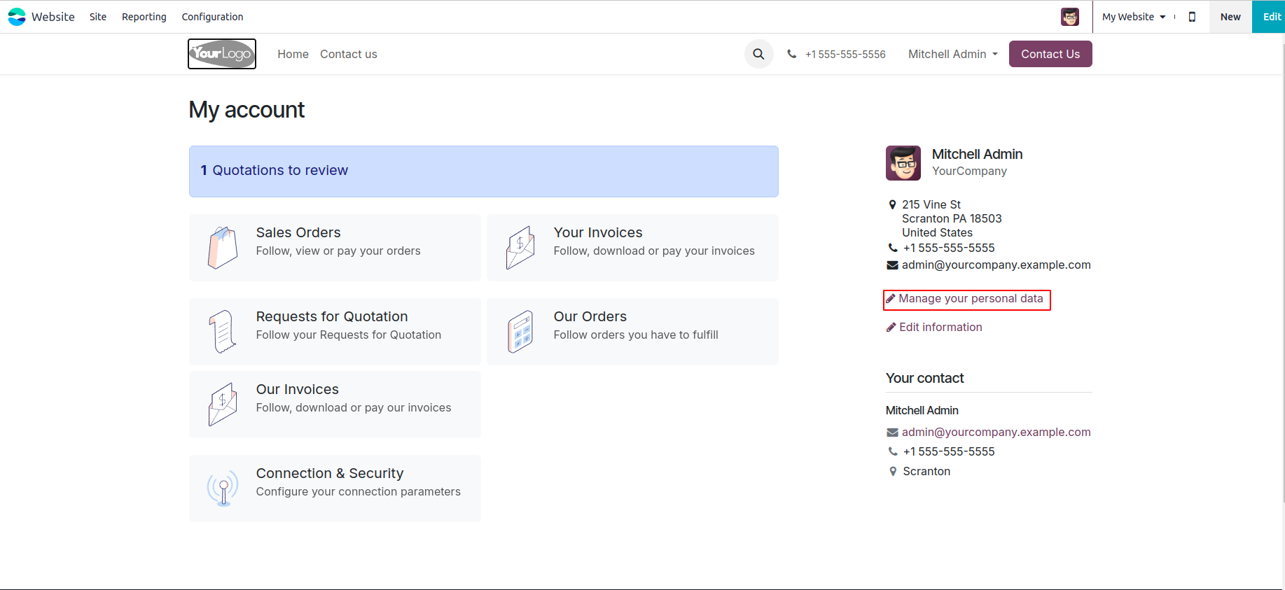1285x590 pixels.
Task: Click the Sales Orders shopping bag icon
Action: pos(223,248)
